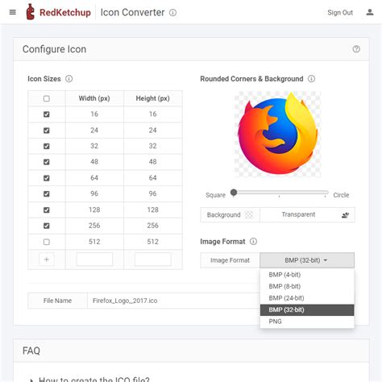Uncheck the 96 x 96 size checkbox
382x382 pixels.
point(47,193)
